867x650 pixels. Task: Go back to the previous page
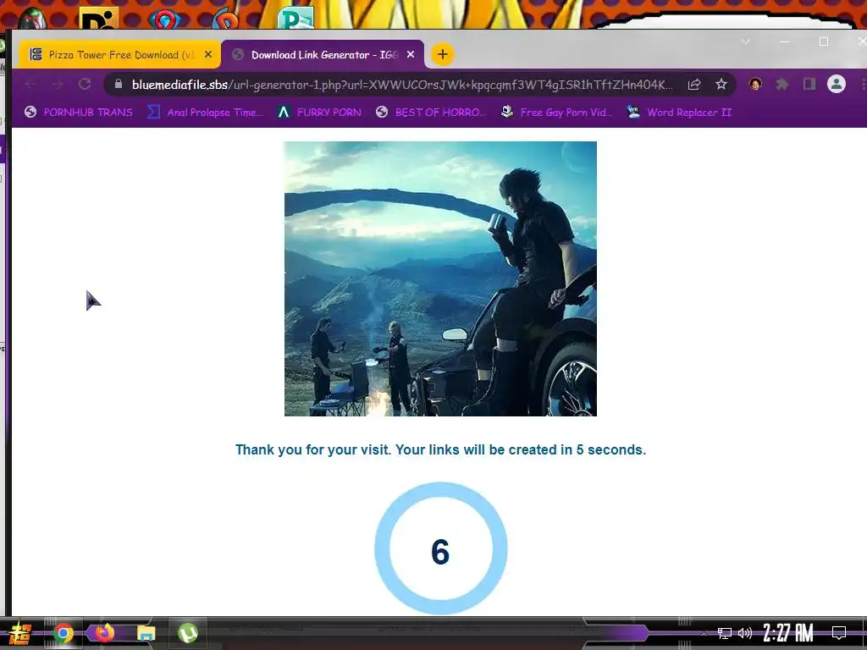31,85
